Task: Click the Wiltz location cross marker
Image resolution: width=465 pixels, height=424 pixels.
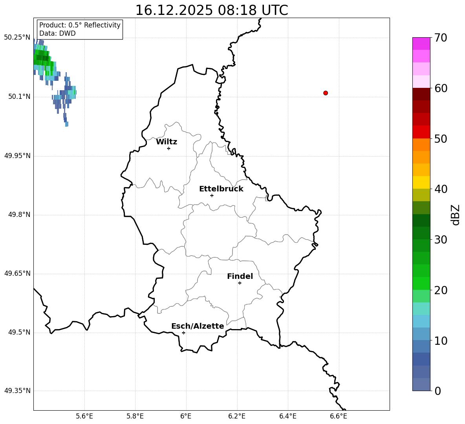Action: coord(169,148)
